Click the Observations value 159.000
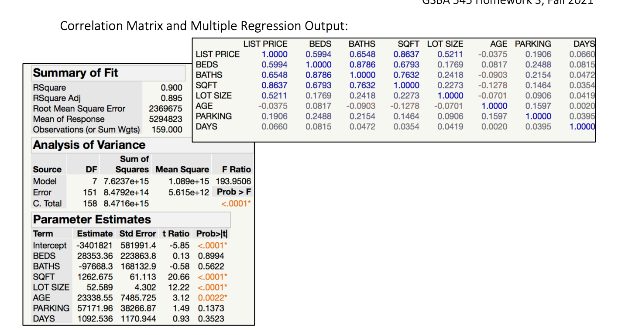Viewport: 618px width, 335px height. click(167, 130)
